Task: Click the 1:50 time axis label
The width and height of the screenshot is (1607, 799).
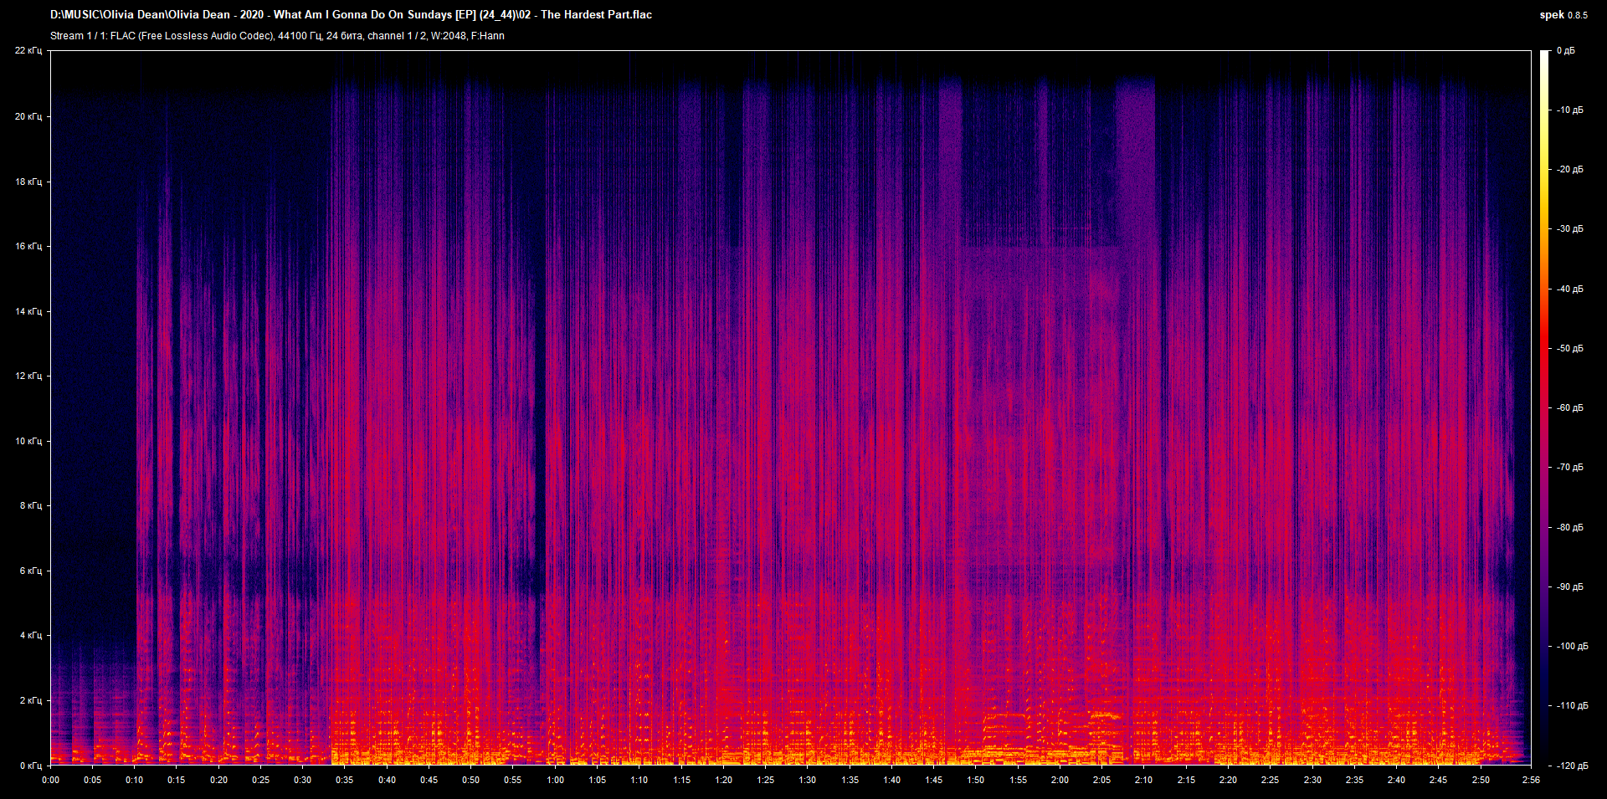Action: (976, 780)
